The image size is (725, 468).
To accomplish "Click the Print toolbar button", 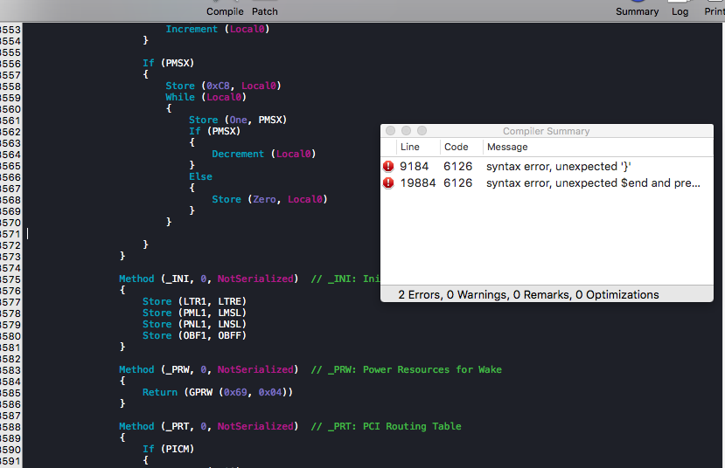I will point(715,9).
